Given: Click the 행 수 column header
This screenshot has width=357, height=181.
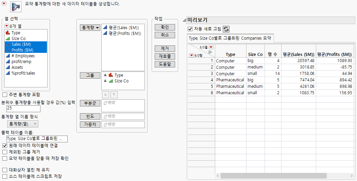Looking at the screenshot, I should (x=273, y=55).
